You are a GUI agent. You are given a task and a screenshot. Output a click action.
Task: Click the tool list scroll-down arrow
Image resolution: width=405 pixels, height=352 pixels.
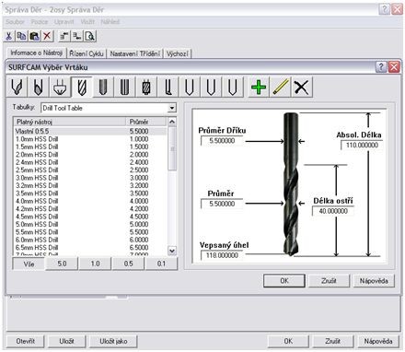(x=172, y=251)
